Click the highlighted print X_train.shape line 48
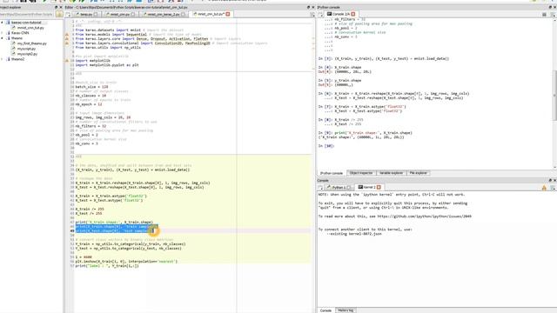This screenshot has height=313, width=557. point(116,226)
